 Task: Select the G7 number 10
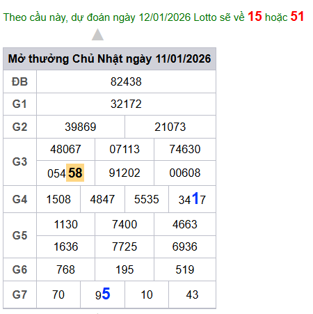pyautogui.click(x=147, y=295)
